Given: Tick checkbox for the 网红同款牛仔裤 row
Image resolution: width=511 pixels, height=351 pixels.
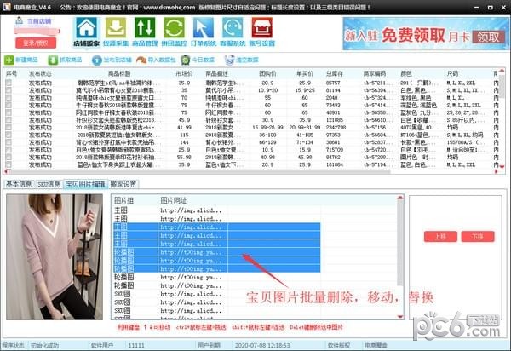Looking at the screenshot, I should (9, 112).
